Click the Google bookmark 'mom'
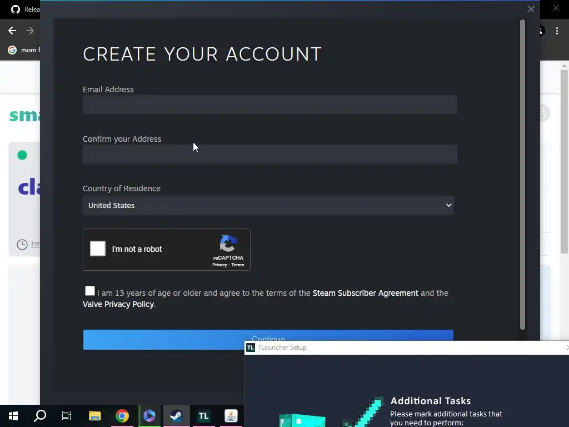The image size is (569, 427). [x=24, y=50]
